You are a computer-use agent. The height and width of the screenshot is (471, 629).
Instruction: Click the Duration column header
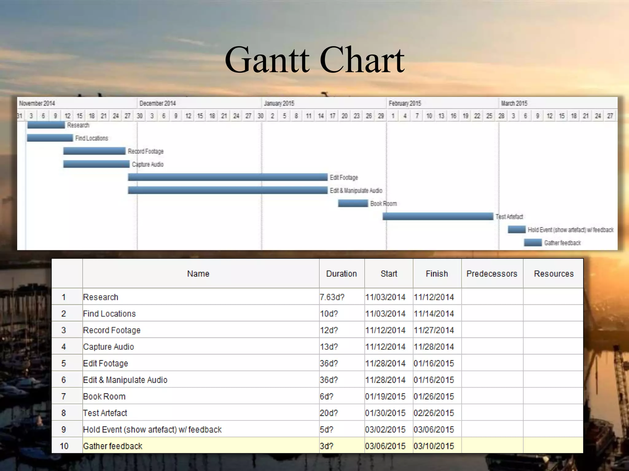pos(342,274)
